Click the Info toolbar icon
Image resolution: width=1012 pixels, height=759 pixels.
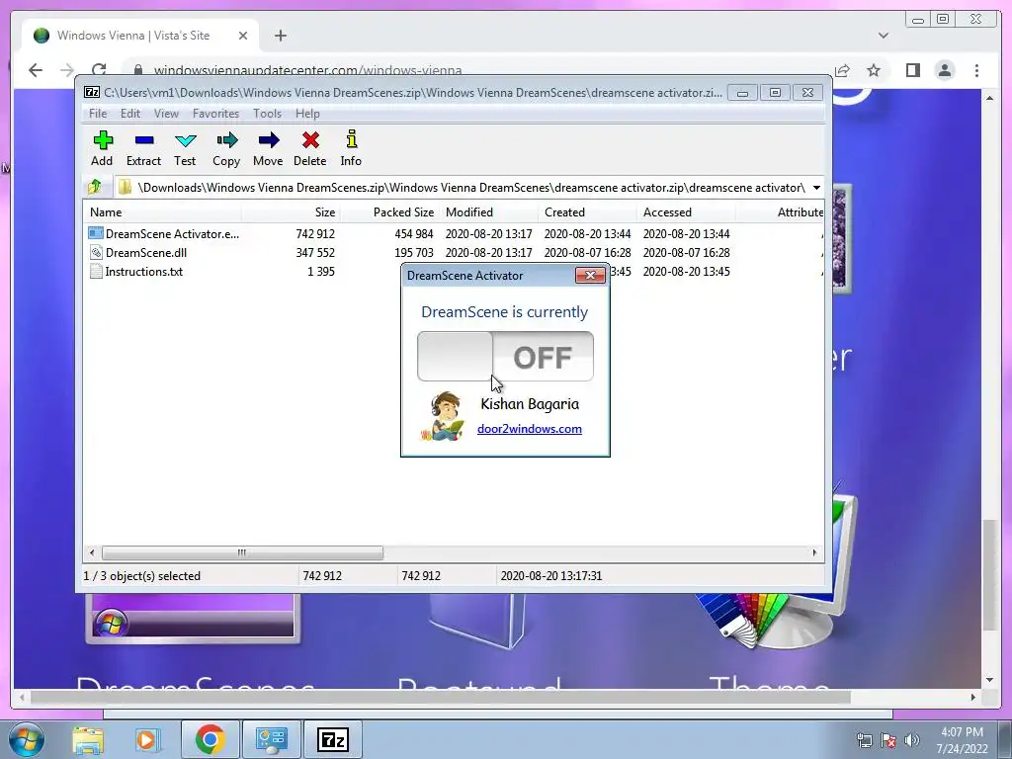(351, 139)
